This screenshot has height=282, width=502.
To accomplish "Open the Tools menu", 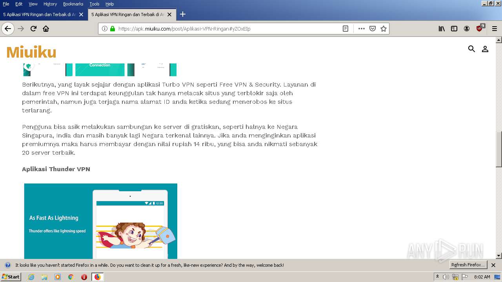I will coord(95,4).
